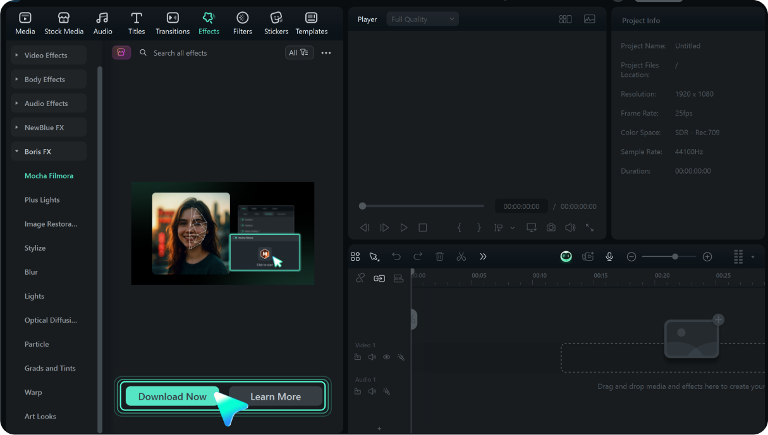768x435 pixels.
Task: Open the All filter dropdown beside effects search
Action: pos(299,52)
